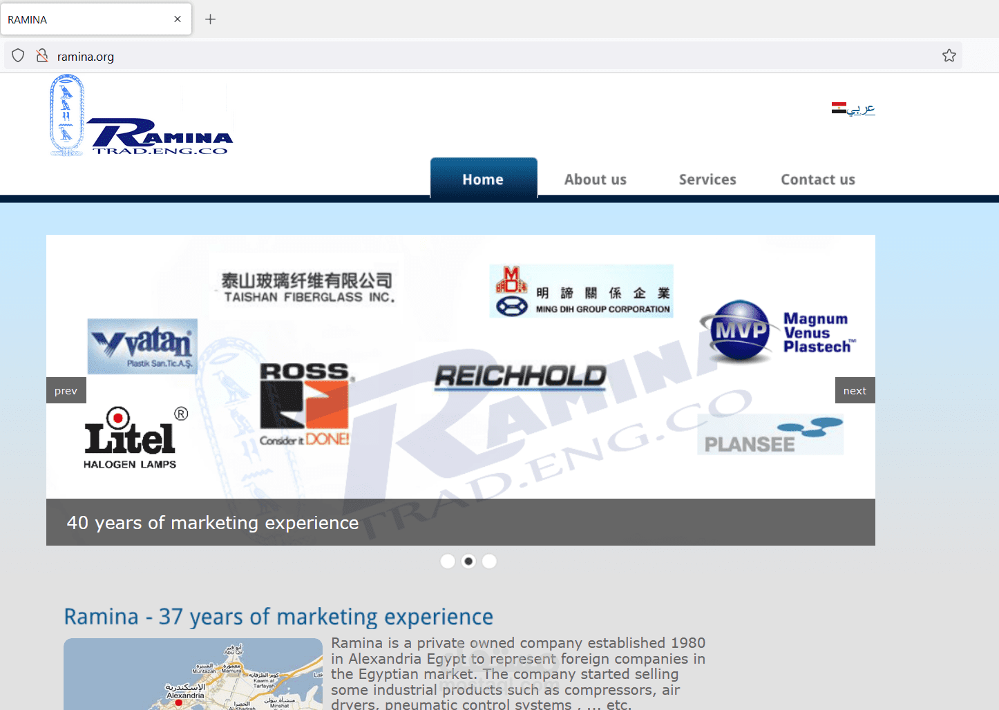
Task: Bookmark this page with the star icon
Action: click(x=949, y=56)
